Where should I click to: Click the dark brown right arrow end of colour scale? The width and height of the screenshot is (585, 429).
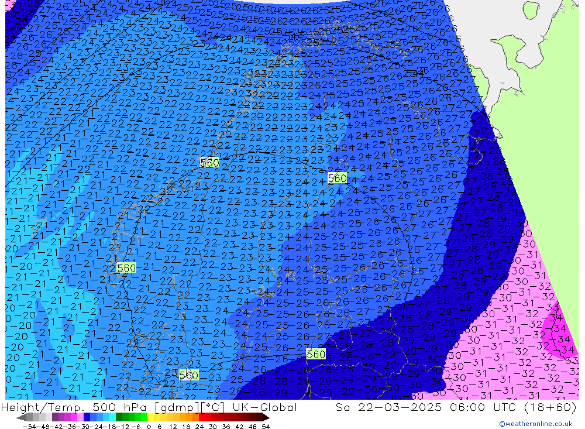(266, 417)
